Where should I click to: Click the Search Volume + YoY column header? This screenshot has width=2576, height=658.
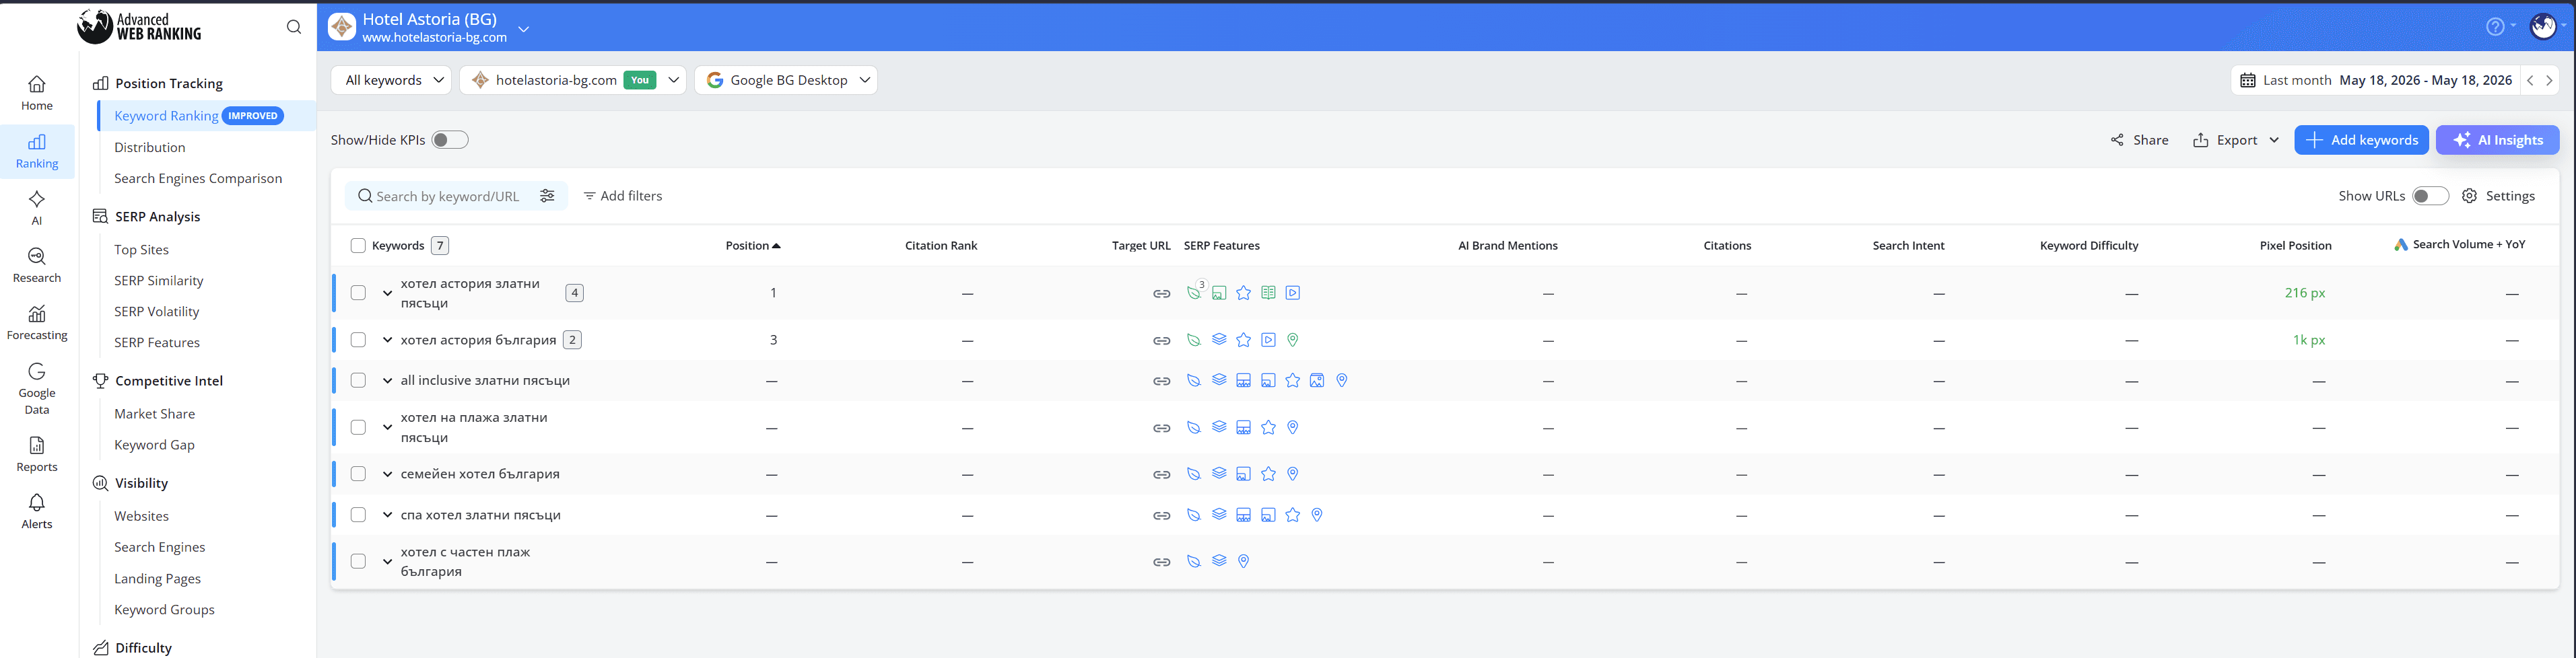[x=2460, y=245]
